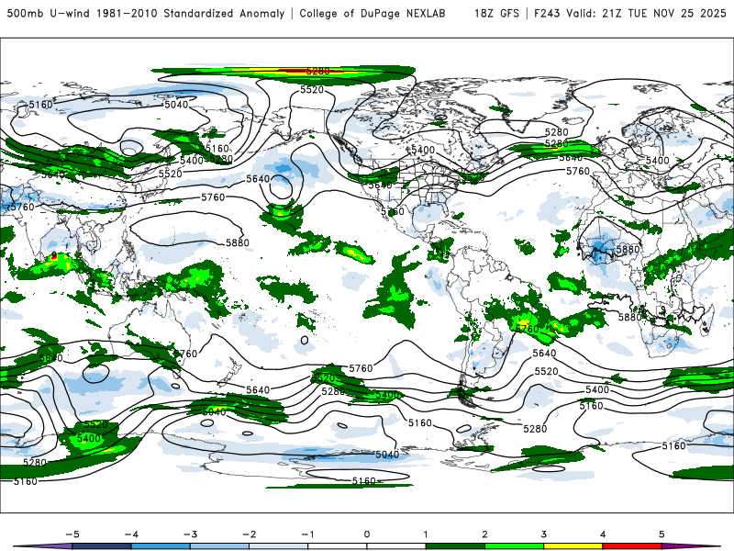Click the 5160 label at the bottom over Antarctica
This screenshot has height=551, width=734.
[363, 480]
